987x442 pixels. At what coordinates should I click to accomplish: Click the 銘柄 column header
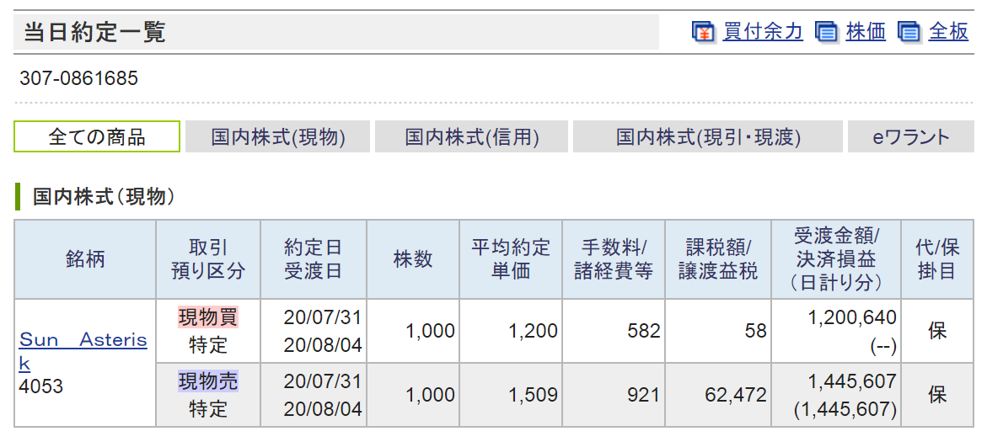pos(85,259)
